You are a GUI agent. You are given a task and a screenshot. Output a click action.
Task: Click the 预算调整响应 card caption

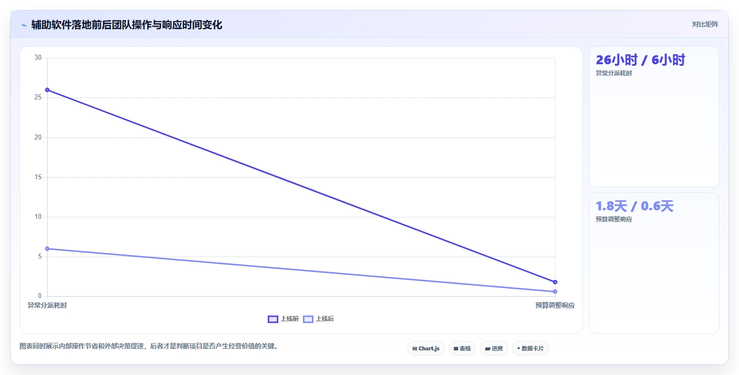(614, 219)
